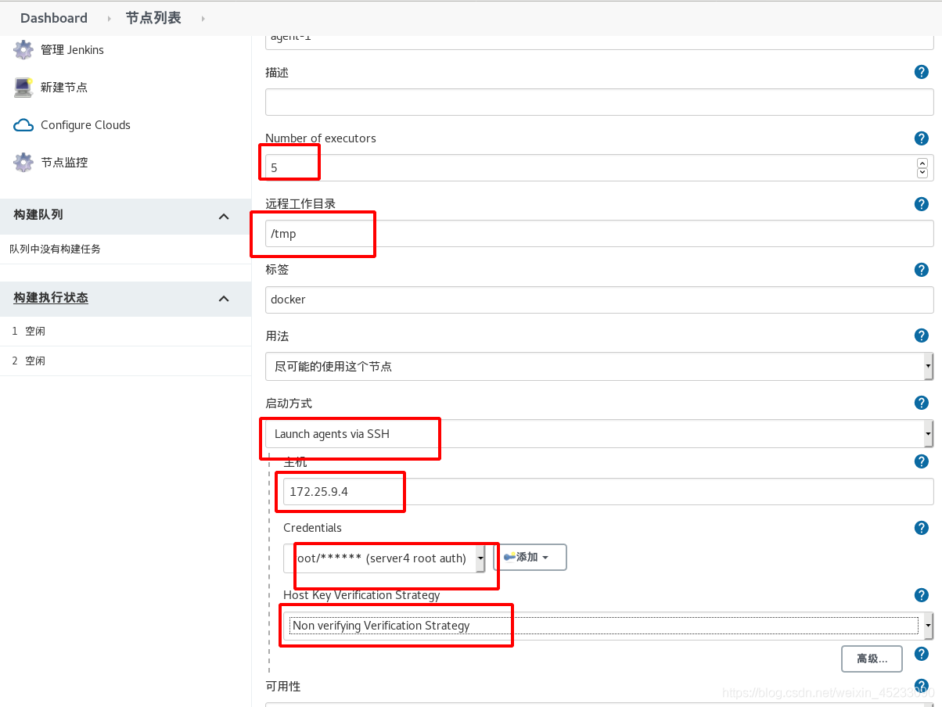The width and height of the screenshot is (942, 707).
Task: Open the Dashboard breadcrumb arrow menu
Action: tap(109, 18)
